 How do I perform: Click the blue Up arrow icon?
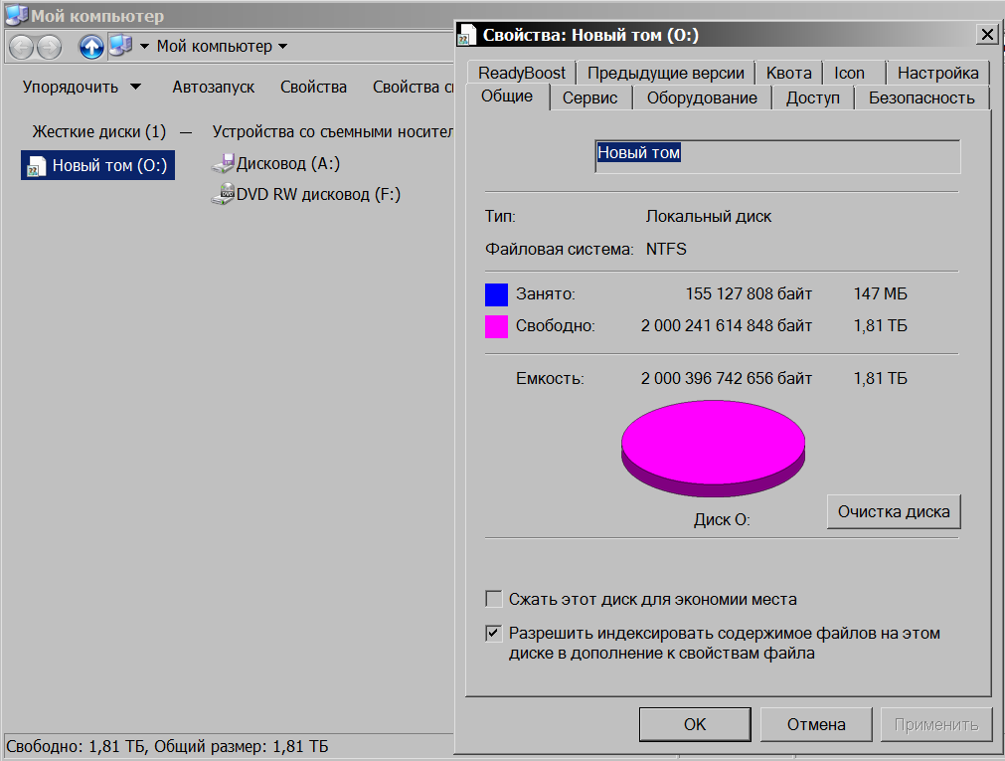click(x=91, y=47)
